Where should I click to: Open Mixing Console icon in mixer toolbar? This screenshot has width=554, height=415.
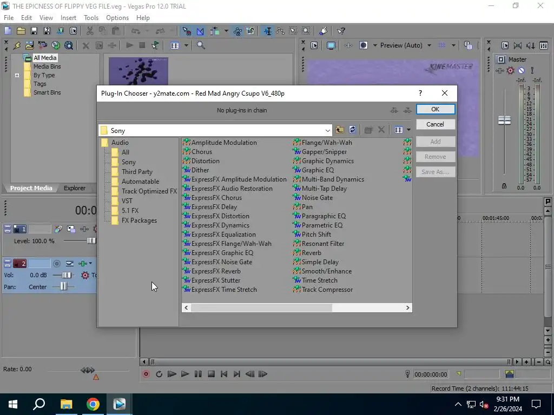(x=544, y=45)
